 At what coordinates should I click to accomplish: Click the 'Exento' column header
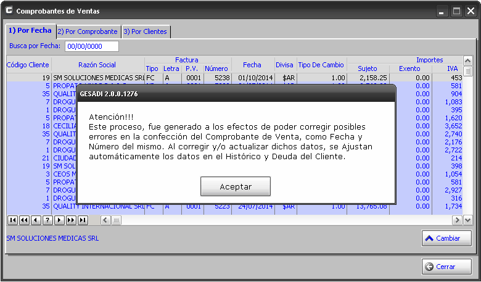410,68
